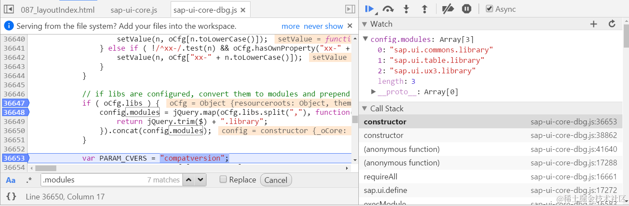Pretty print source with braces icon
Viewport: 629px width, 206px height.
point(11,196)
